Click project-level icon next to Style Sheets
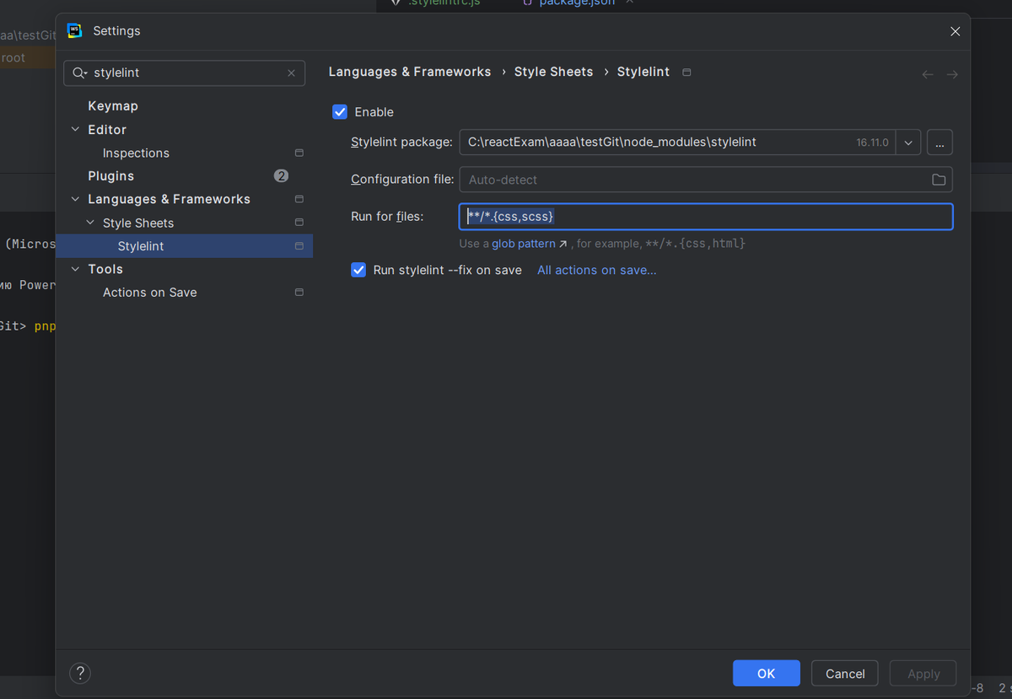1012x699 pixels. [x=299, y=223]
